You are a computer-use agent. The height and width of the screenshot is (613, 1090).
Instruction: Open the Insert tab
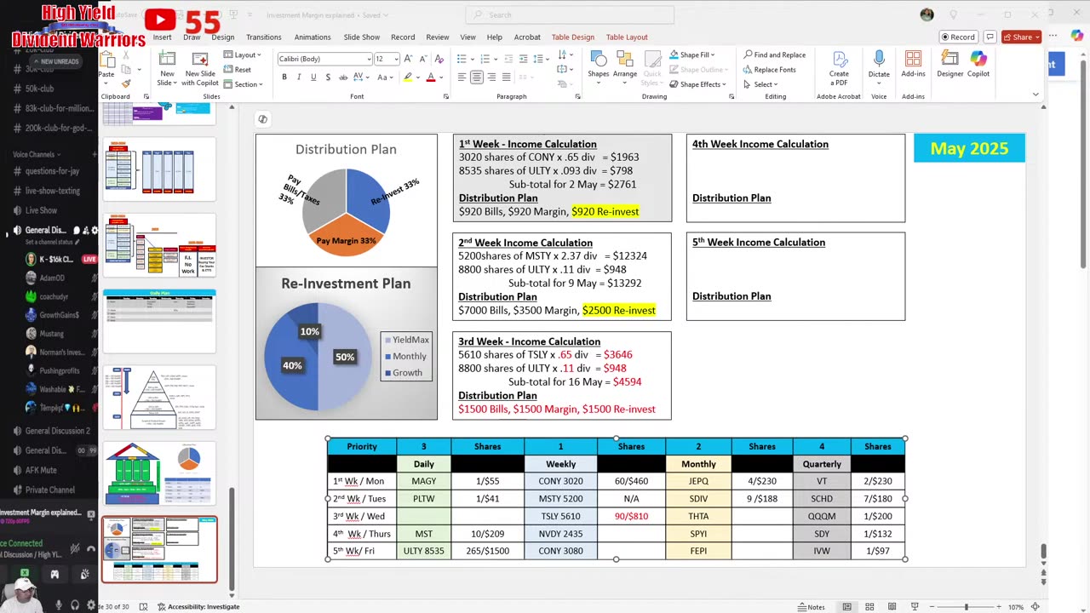tap(162, 37)
